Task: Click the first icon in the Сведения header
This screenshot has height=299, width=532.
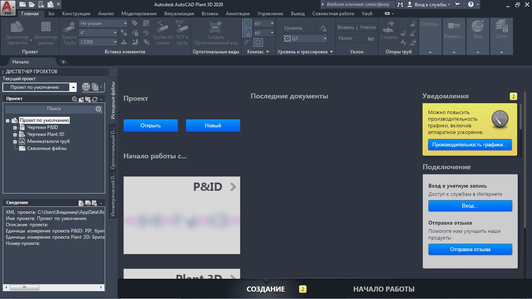Action: coord(81,203)
